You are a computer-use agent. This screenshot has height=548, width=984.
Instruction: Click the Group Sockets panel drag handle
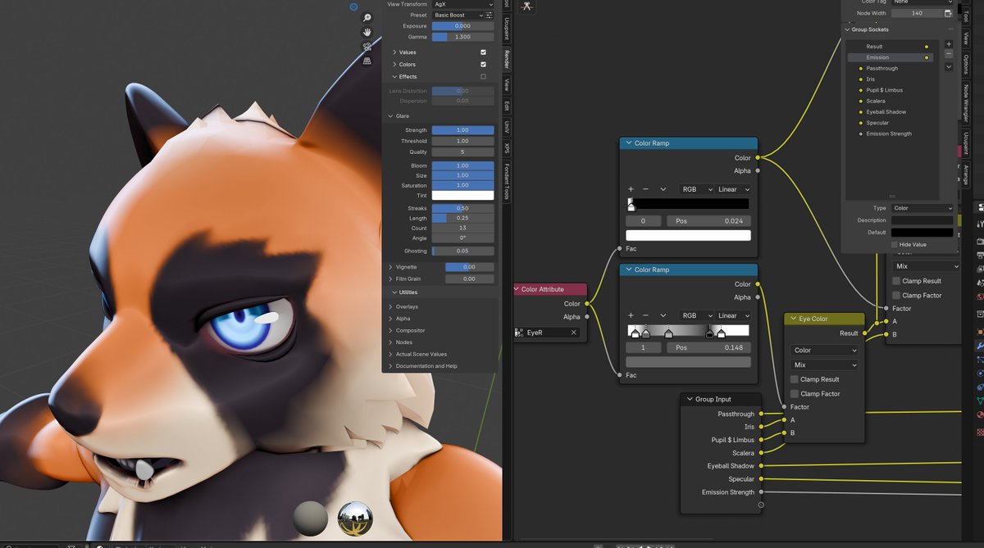point(950,29)
